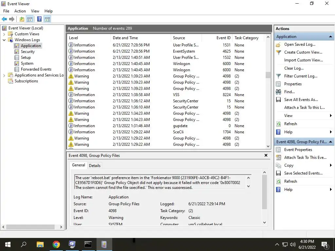The width and height of the screenshot is (335, 251).
Task: Open Command Prompt from taskbar
Action: [x=88, y=244]
